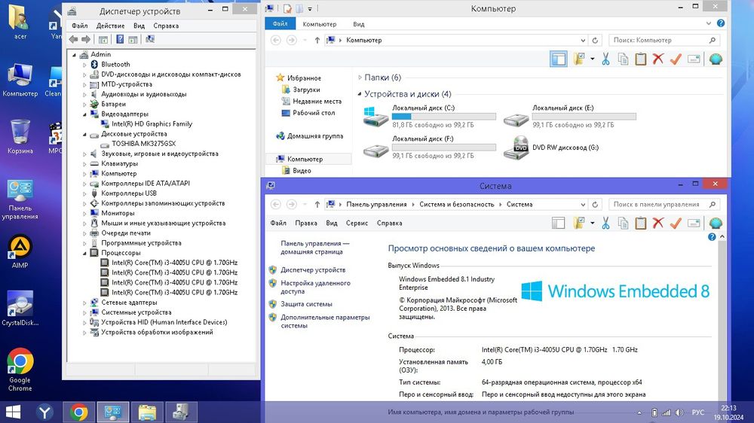Collapse the Процессоры category

(x=85, y=254)
